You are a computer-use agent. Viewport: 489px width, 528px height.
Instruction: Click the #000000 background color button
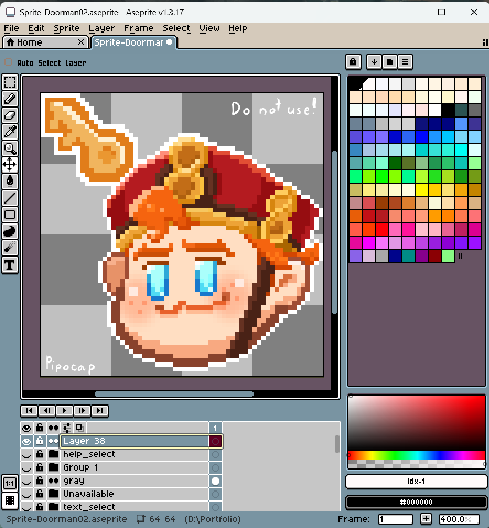coord(416,502)
